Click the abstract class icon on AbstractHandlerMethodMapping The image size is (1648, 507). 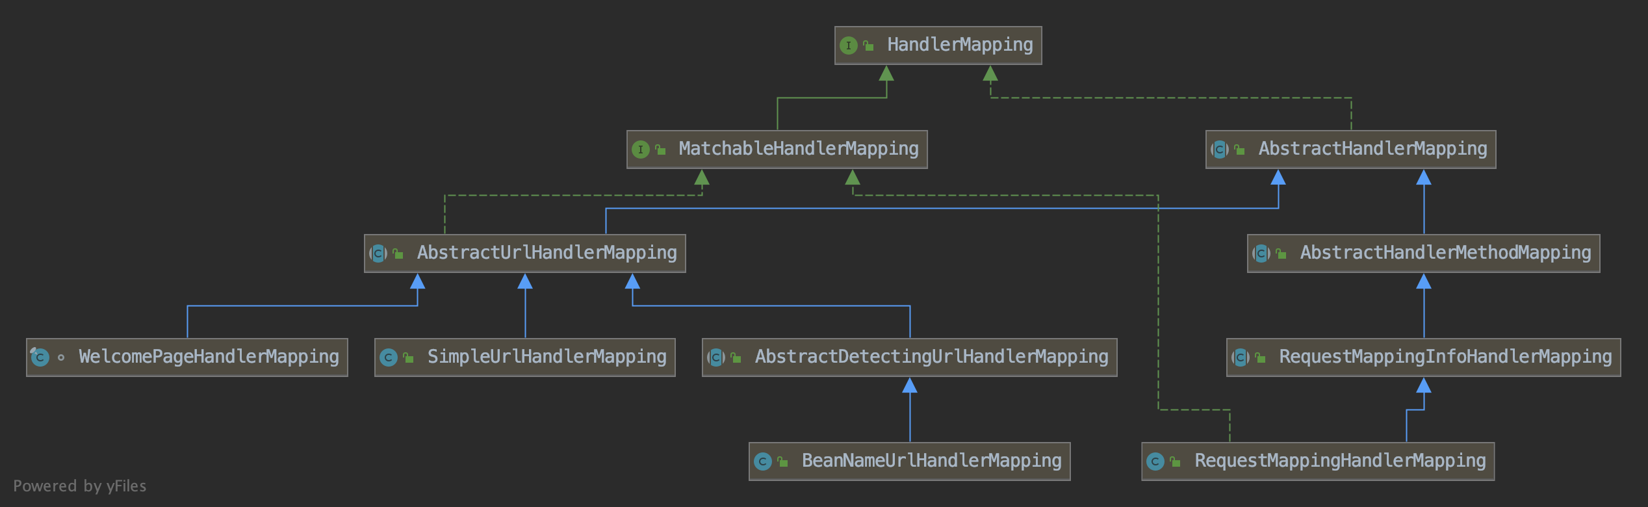[x=1261, y=253]
